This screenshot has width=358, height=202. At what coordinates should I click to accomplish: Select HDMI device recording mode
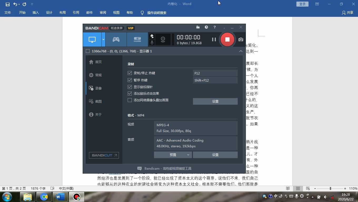[137, 39]
